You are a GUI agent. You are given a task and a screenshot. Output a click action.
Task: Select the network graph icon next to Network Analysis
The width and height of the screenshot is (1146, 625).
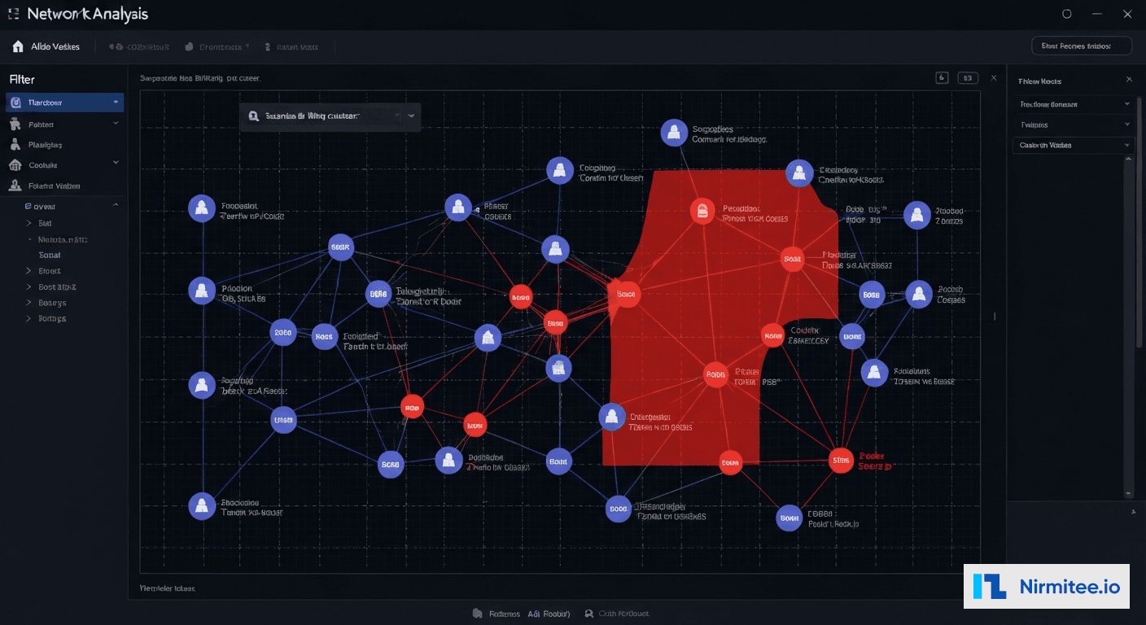click(x=14, y=13)
